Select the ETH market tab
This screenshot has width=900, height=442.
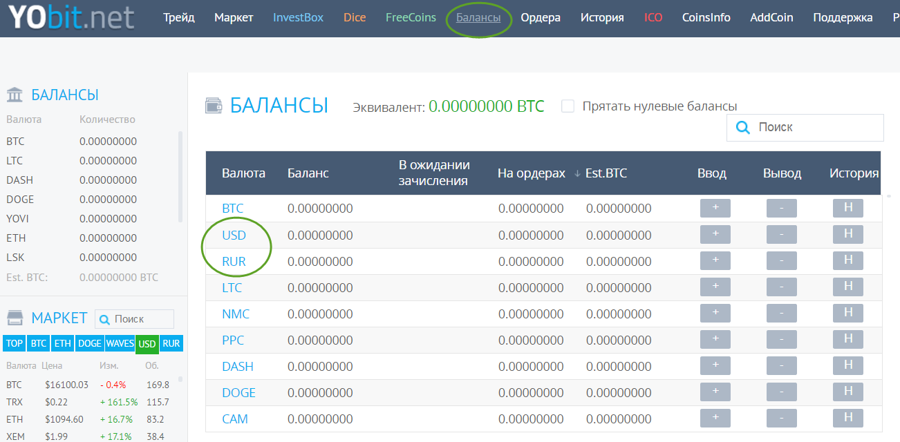coord(63,343)
